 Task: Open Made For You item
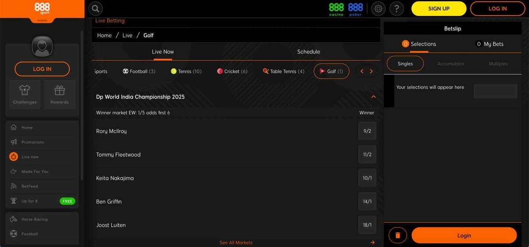coord(42,172)
